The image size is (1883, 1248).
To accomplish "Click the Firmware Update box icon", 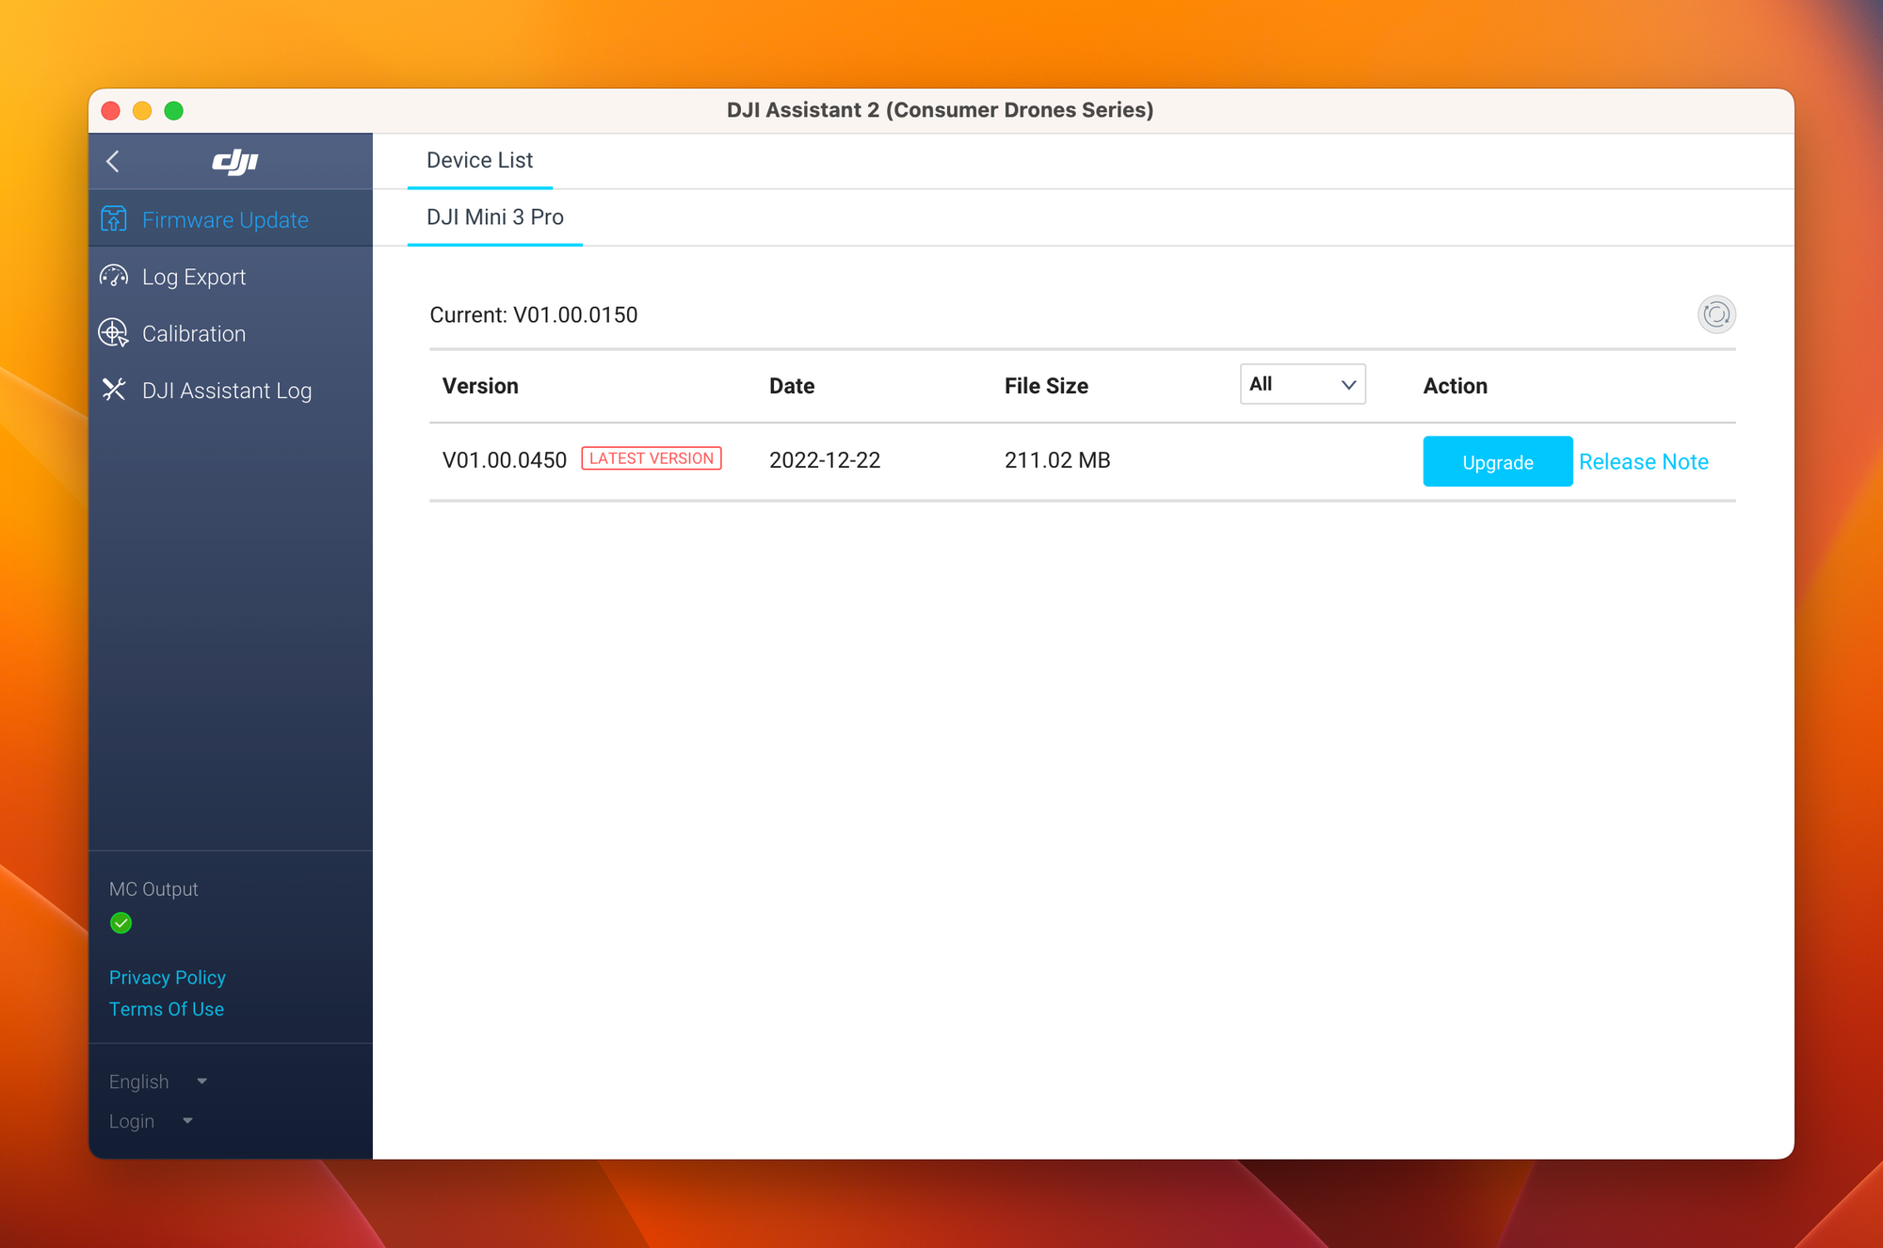I will (x=114, y=219).
